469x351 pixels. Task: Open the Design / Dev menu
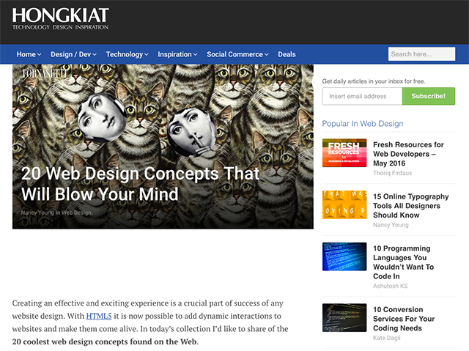pos(70,54)
